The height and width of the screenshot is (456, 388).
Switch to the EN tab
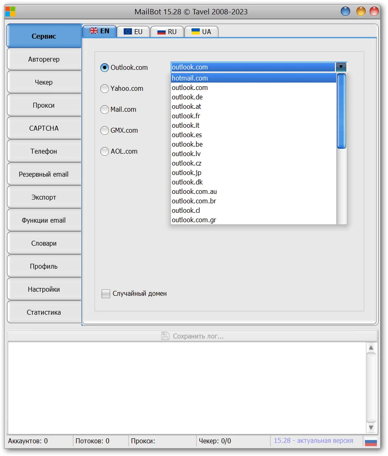[99, 31]
